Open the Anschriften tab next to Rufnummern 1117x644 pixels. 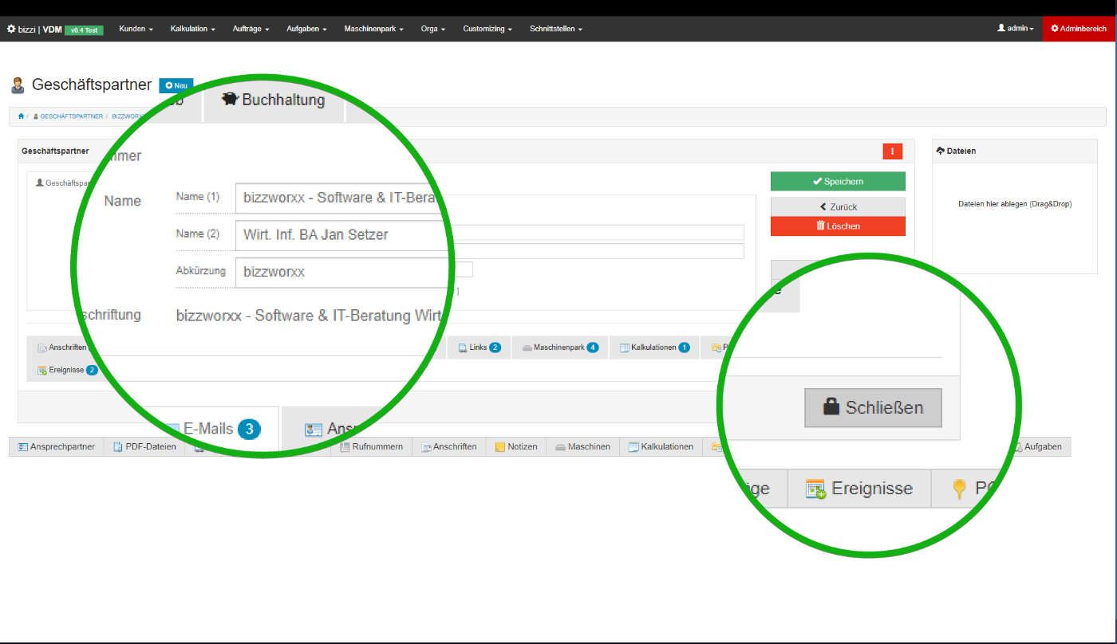click(449, 446)
